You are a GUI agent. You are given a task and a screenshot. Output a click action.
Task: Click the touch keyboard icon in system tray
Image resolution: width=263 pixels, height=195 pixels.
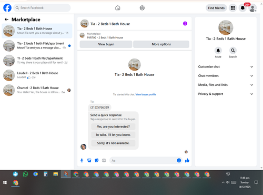tap(234, 182)
